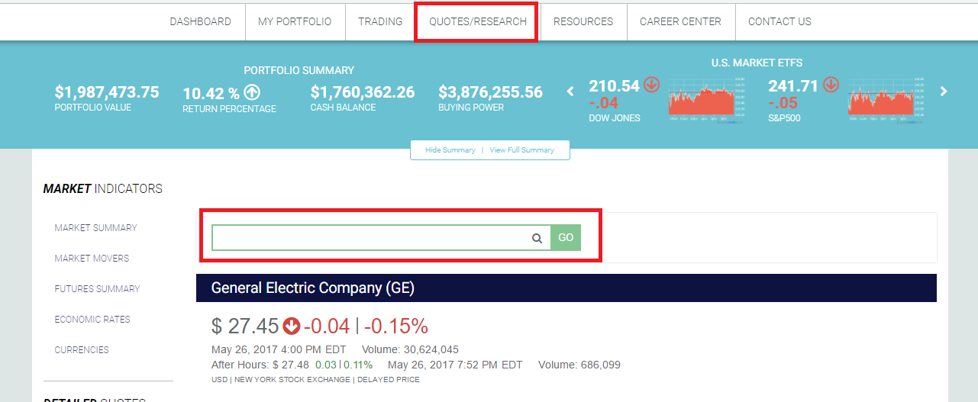Click the return percentage up-arrow icon
The image size is (978, 402).
tap(252, 93)
